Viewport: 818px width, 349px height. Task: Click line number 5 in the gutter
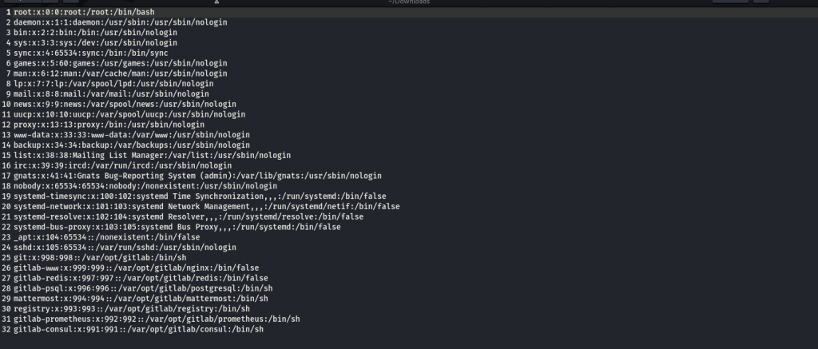6,53
